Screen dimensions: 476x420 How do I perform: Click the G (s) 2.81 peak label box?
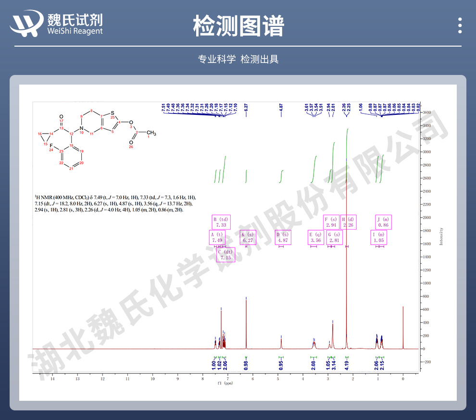point(334,237)
